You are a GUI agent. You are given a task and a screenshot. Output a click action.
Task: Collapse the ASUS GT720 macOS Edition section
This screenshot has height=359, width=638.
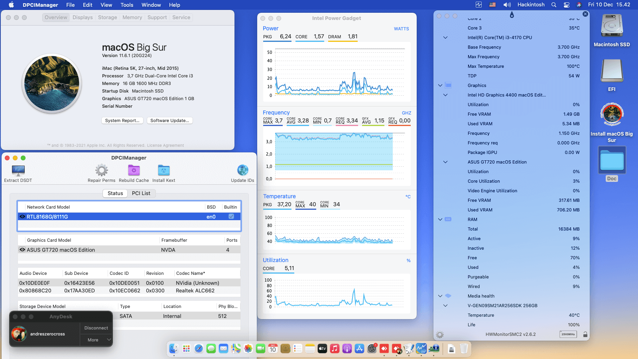click(x=445, y=162)
